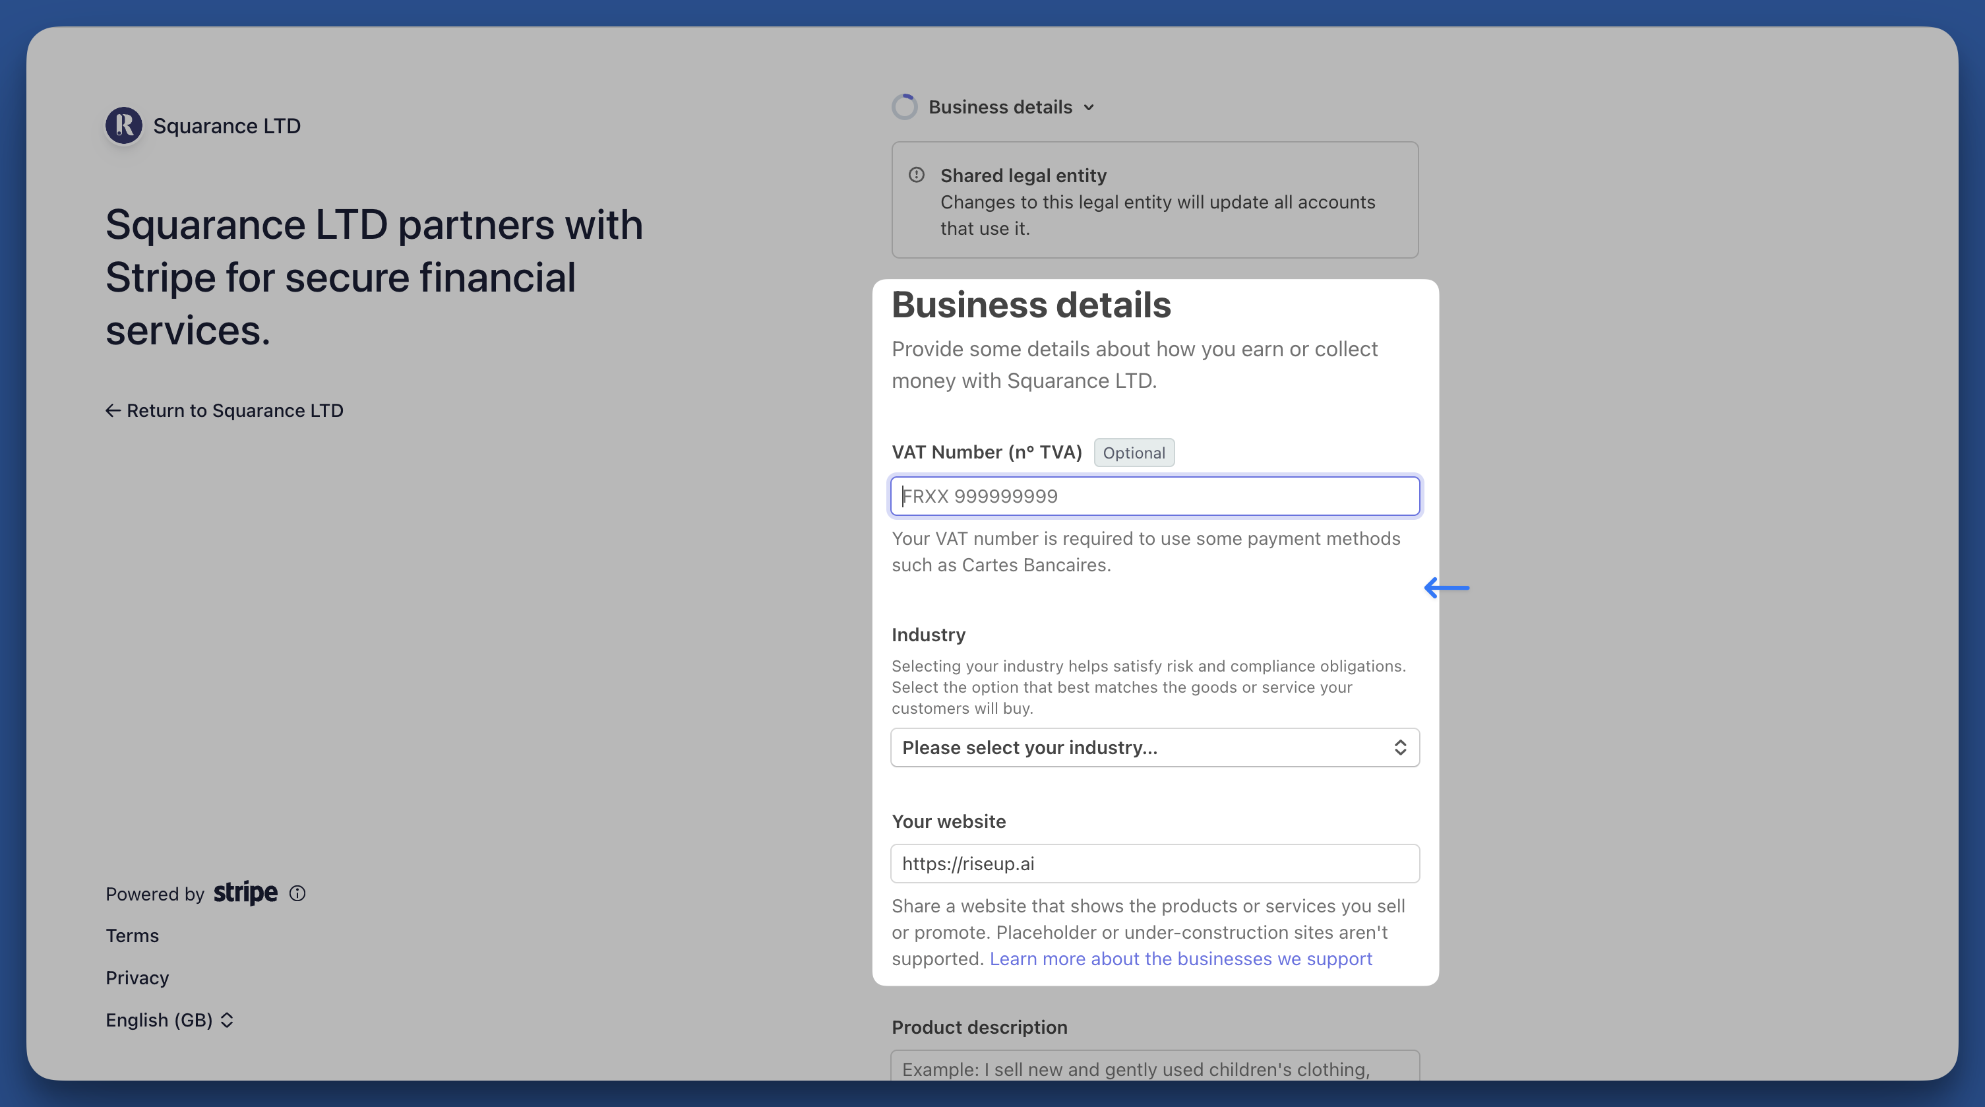Expand the Business details step dropdown
The height and width of the screenshot is (1107, 1985).
click(1011, 107)
